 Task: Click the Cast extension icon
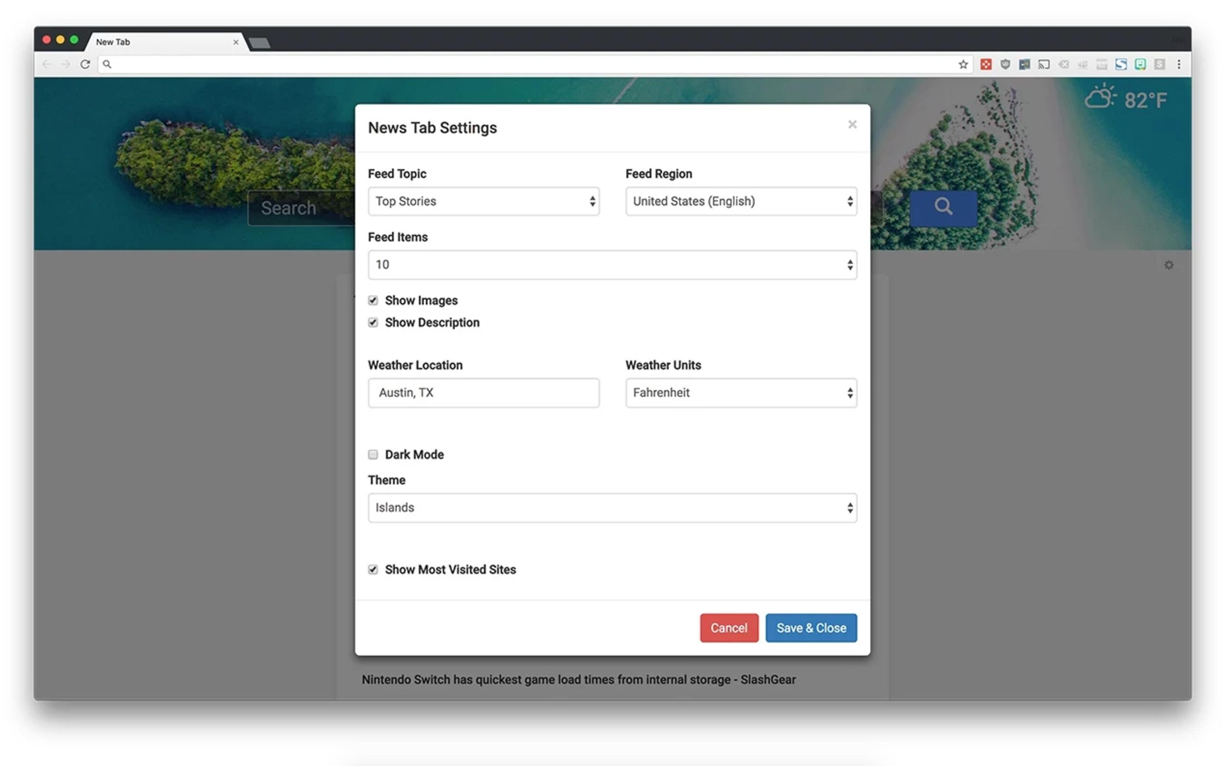tap(1044, 64)
